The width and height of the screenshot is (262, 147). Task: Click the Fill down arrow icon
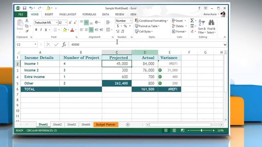click(192, 26)
